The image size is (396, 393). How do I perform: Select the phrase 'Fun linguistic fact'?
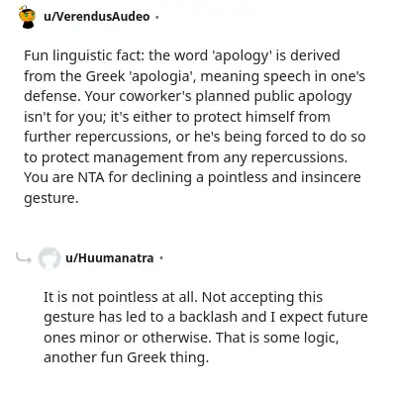(84, 55)
